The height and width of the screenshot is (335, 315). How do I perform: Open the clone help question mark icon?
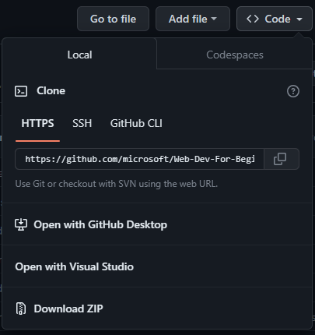click(293, 91)
